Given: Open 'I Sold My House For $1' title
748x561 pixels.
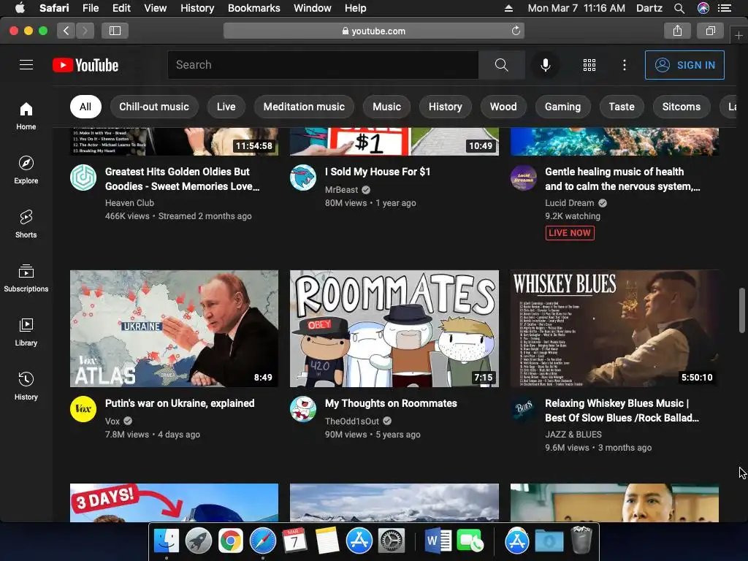Looking at the screenshot, I should pos(378,172).
